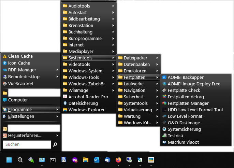Image resolution: width=234 pixels, height=168 pixels.
Task: Open the Windows-Tools folder
Action: (x=89, y=78)
